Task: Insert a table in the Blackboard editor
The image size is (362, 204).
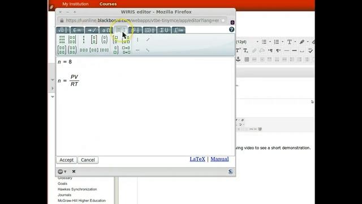Action: click(247, 59)
